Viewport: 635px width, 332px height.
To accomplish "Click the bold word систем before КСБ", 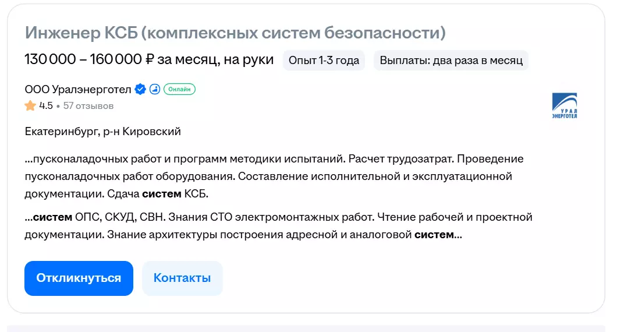I will [162, 194].
